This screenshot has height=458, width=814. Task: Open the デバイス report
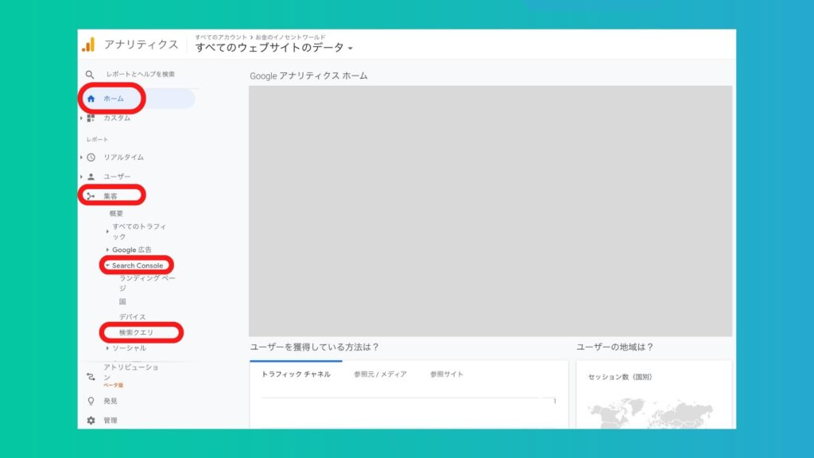(x=133, y=316)
